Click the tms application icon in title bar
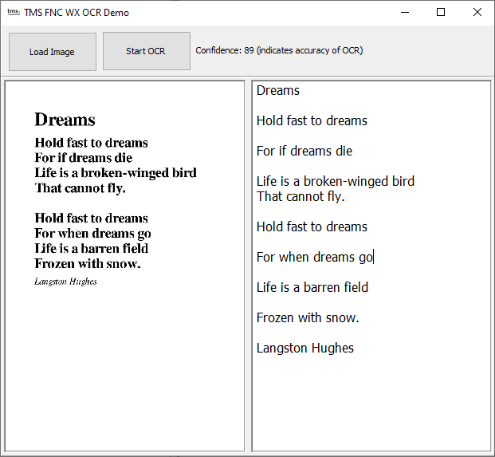The width and height of the screenshot is (495, 457). [x=14, y=12]
